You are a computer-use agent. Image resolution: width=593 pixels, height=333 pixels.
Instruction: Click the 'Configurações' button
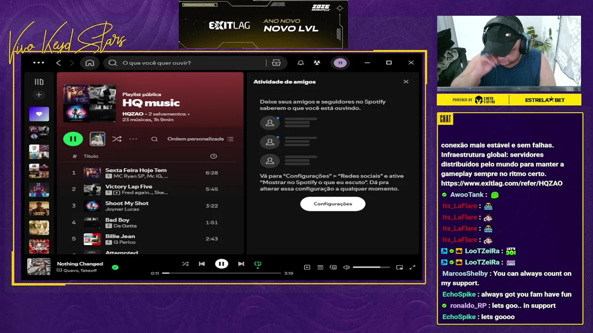333,204
